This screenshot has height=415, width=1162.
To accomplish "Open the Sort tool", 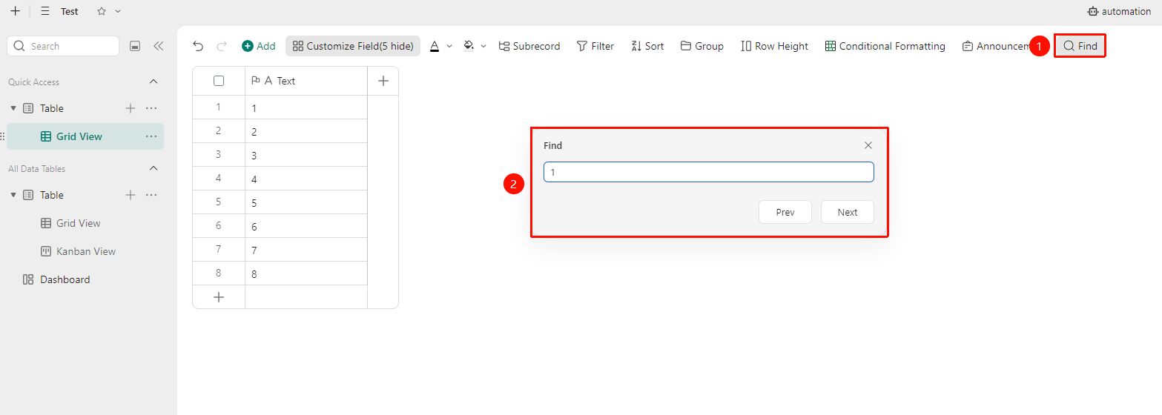I will (x=647, y=46).
